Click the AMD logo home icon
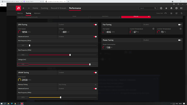The image size is (187, 105). click(18, 8)
